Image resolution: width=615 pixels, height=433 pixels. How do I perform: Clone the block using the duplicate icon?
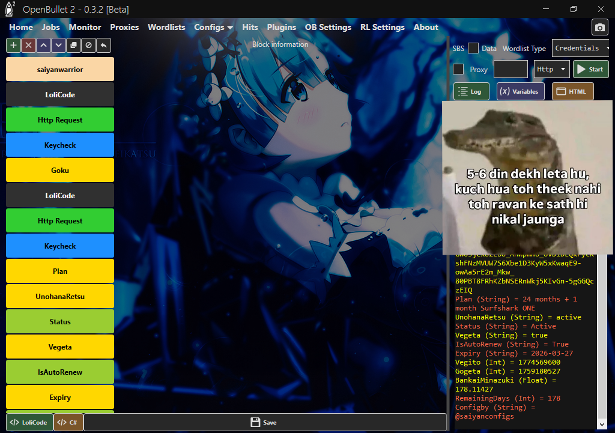tap(73, 45)
